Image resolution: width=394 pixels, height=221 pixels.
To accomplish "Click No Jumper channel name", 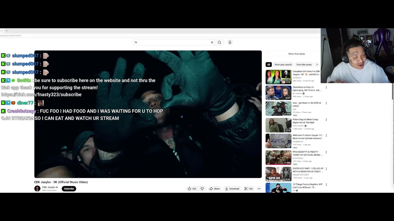I will coord(297,93).
